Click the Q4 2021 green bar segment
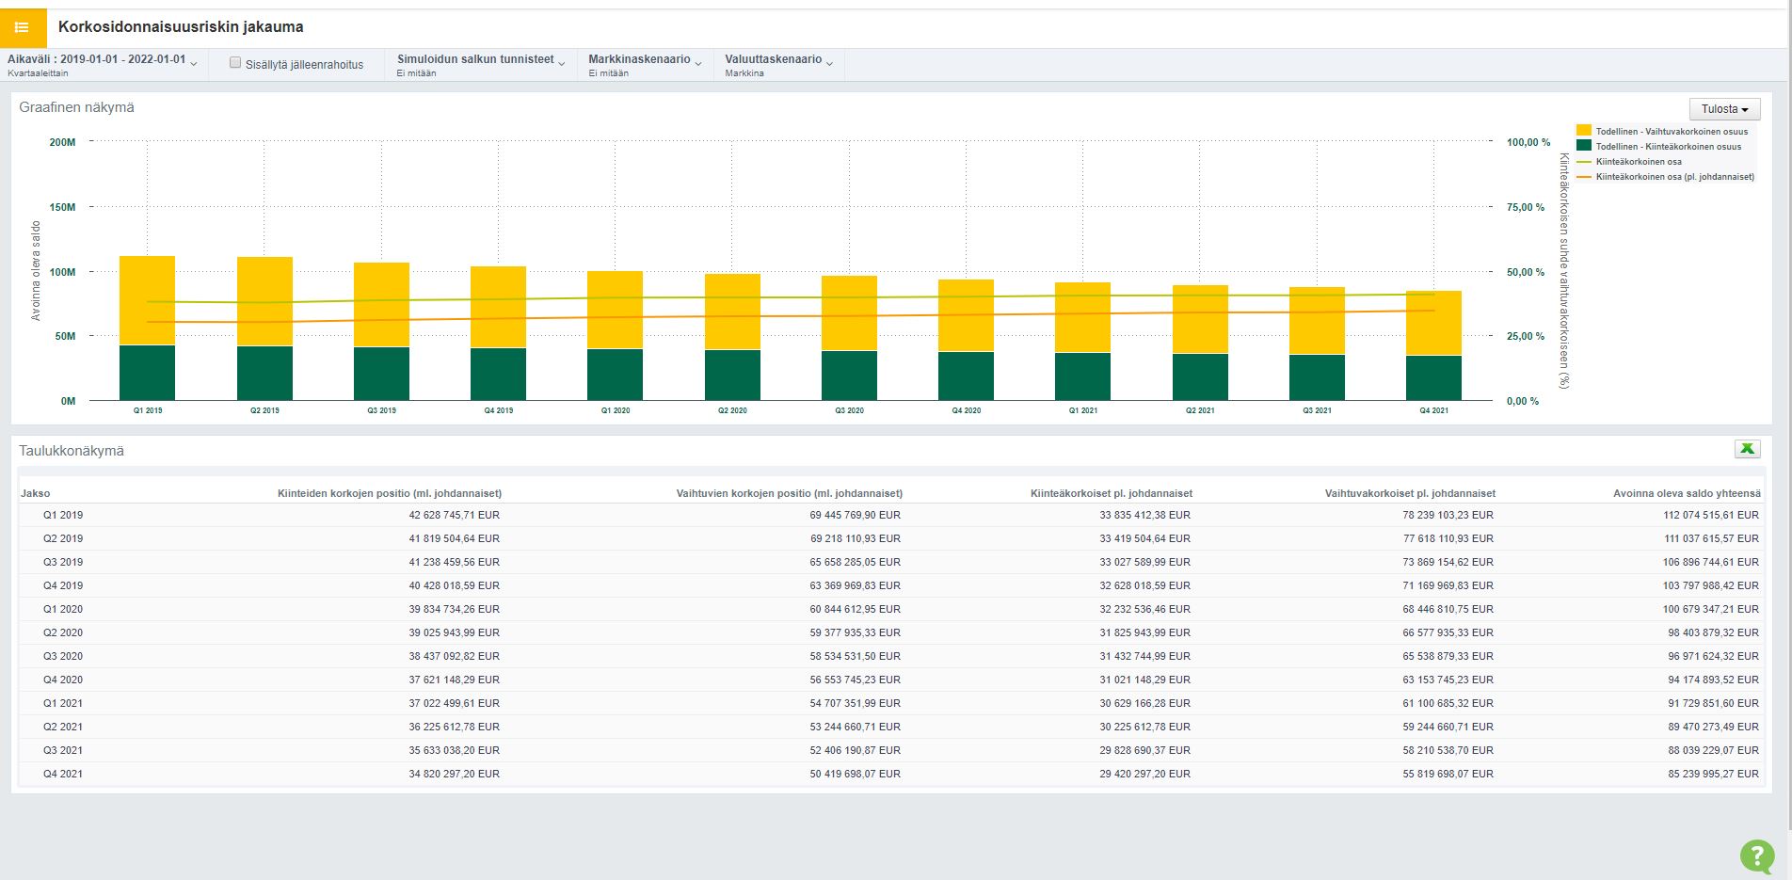The width and height of the screenshot is (1792, 880). pyautogui.click(x=1433, y=377)
